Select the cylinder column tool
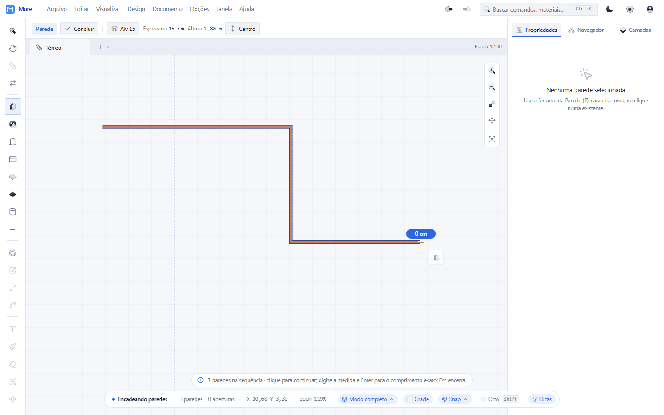This screenshot has width=664, height=415. tap(13, 212)
